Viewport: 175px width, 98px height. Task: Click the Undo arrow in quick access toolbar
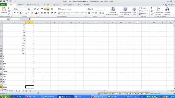tap(7, 1)
